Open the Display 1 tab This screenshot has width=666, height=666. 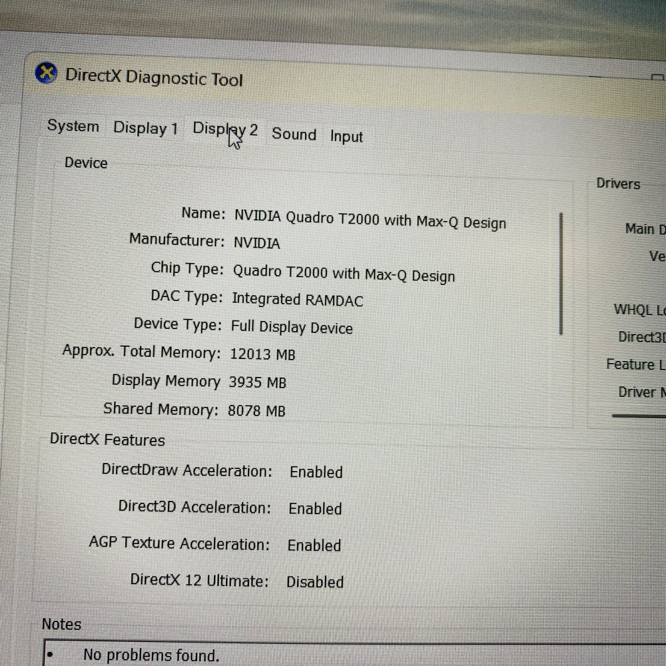tap(146, 129)
